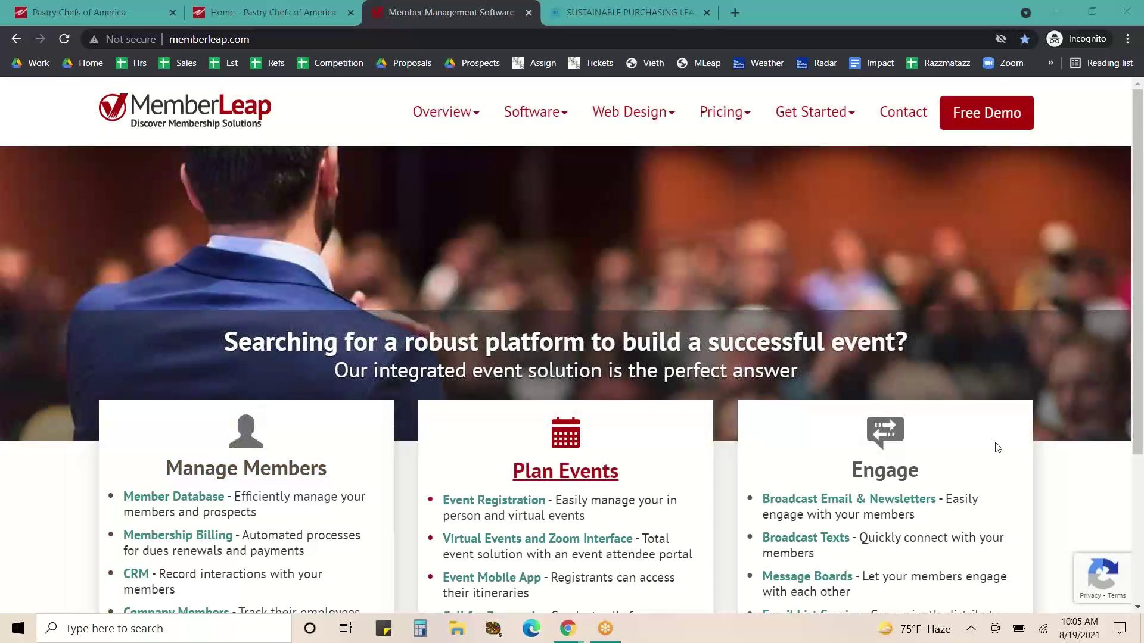Click the Free Demo button
Viewport: 1144px width, 643px height.
(987, 113)
